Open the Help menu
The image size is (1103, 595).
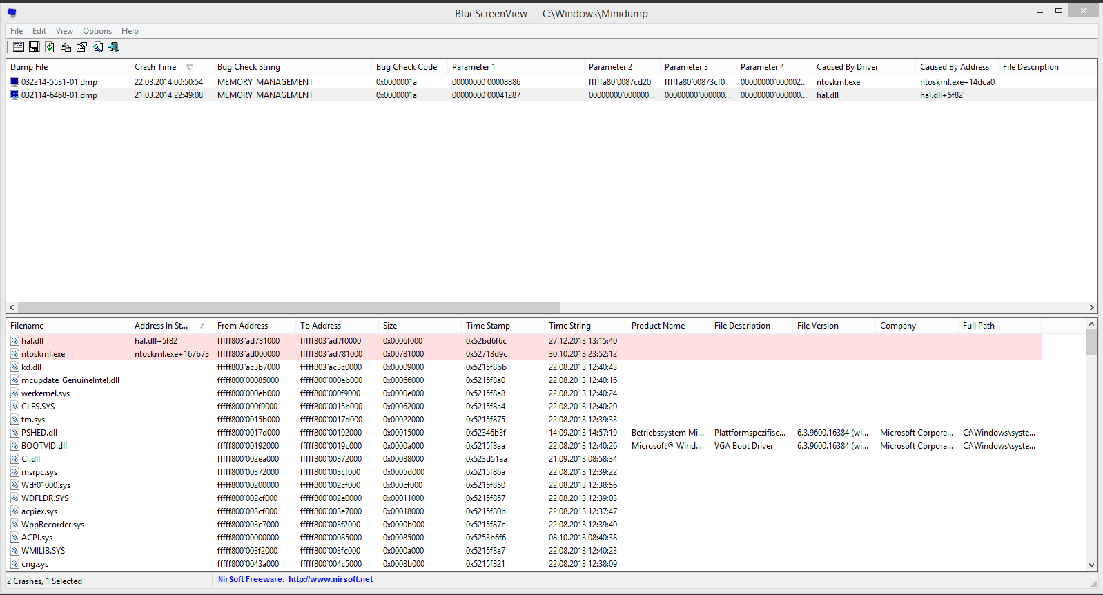click(130, 31)
